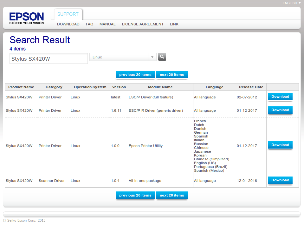Open the ENGLISH language selector
Screen dimensions: 304x227
pos(292,3)
